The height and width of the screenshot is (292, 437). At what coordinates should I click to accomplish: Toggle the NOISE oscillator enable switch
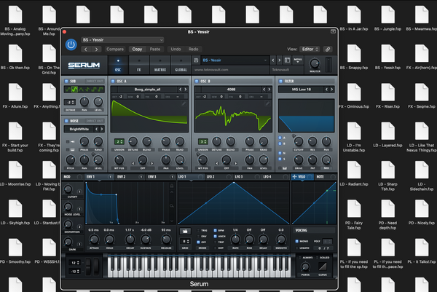[66, 121]
